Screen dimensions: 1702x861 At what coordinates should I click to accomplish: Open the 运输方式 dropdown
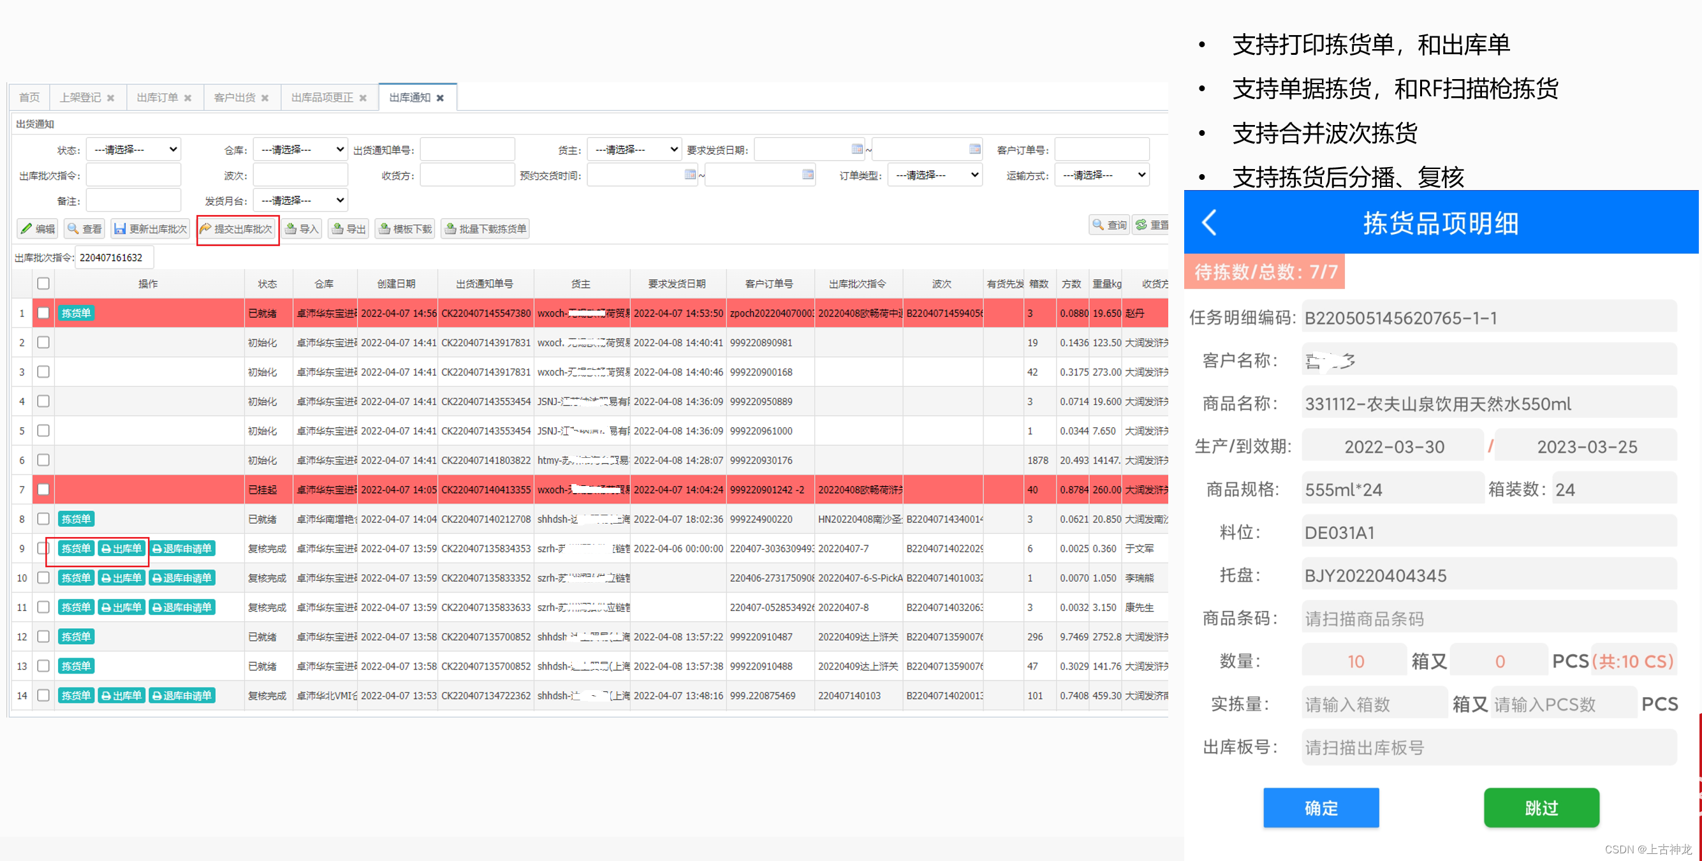1102,175
